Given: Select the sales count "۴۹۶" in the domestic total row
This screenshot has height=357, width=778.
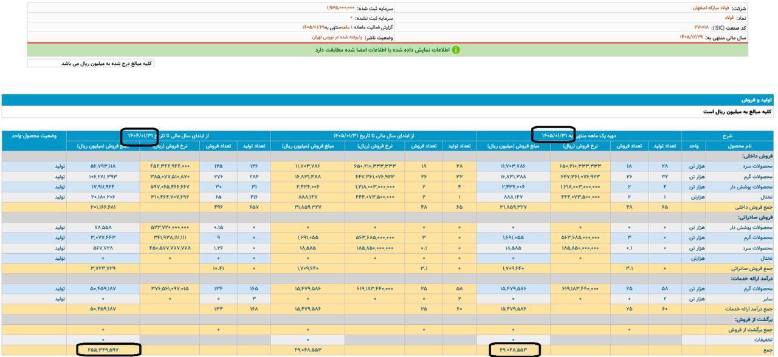Looking at the screenshot, I should pos(219,207).
